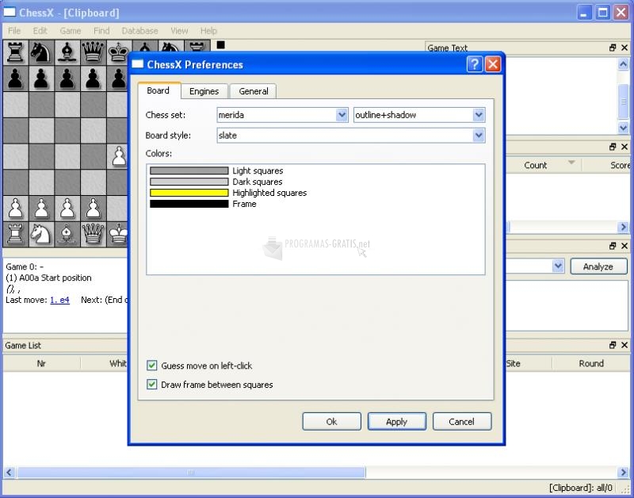Open the File menu
634x498 pixels.
point(14,31)
